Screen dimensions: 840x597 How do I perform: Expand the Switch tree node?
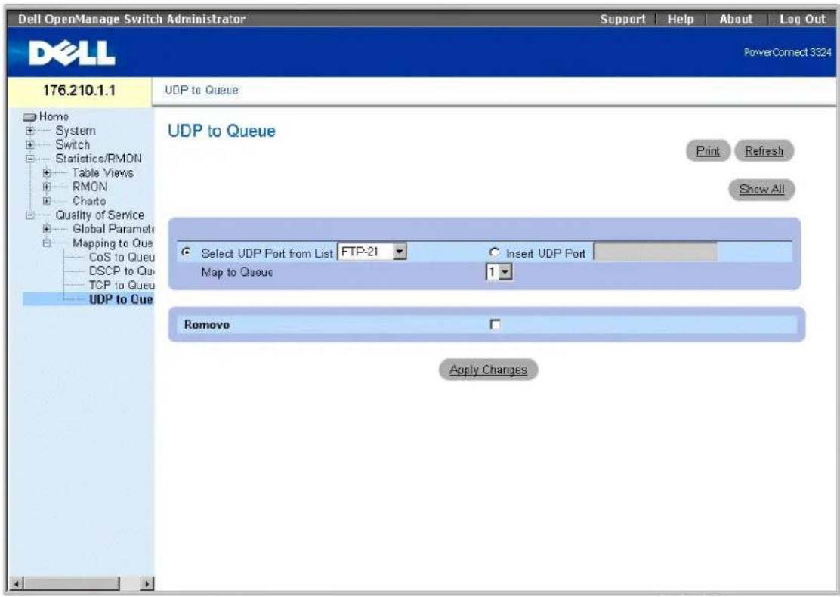30,144
